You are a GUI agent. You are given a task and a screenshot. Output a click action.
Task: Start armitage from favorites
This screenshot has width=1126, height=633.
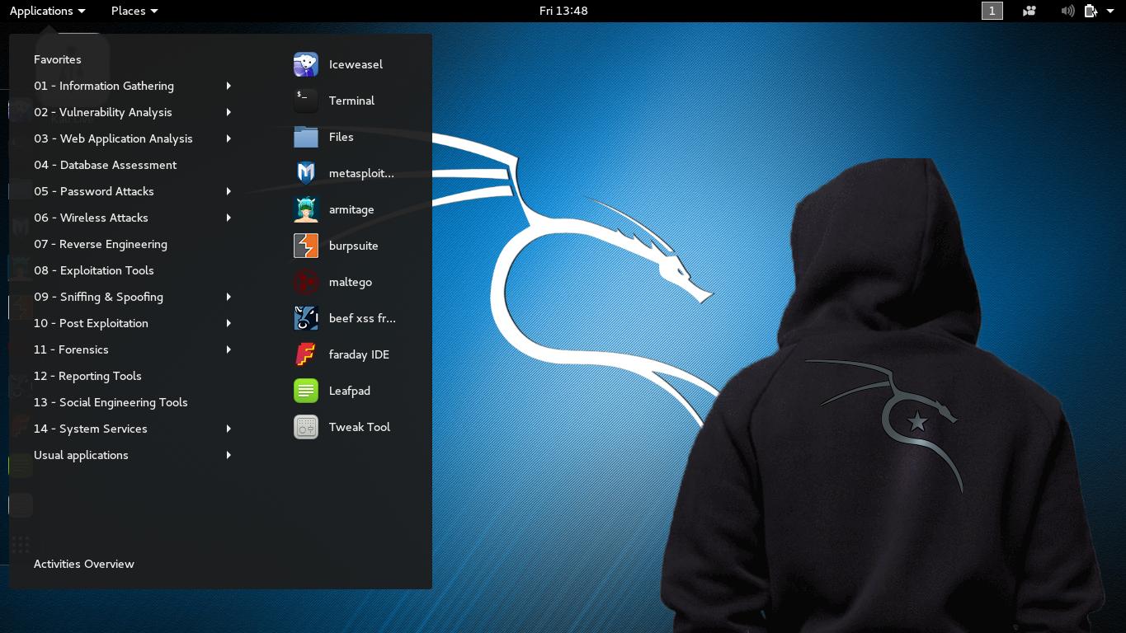(x=334, y=209)
